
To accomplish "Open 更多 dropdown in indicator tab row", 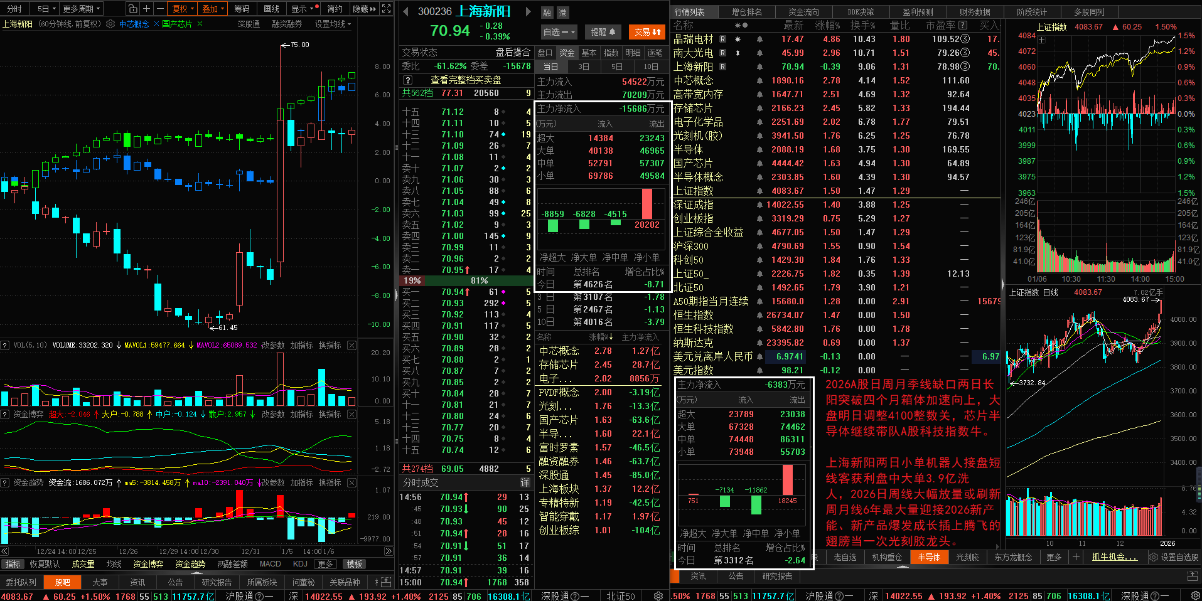I will click(325, 564).
